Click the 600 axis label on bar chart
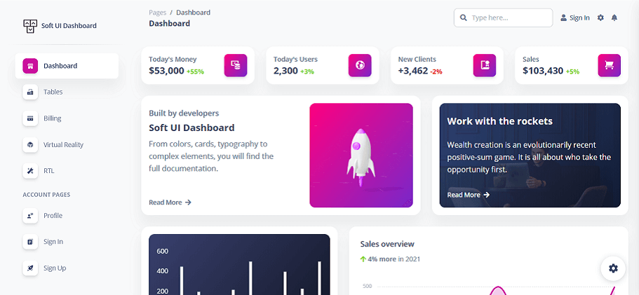 point(162,251)
